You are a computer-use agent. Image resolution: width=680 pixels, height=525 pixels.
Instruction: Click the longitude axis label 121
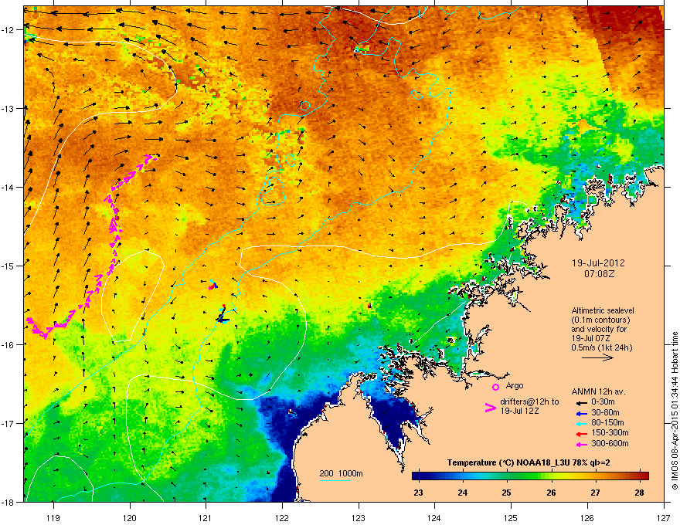(206, 517)
